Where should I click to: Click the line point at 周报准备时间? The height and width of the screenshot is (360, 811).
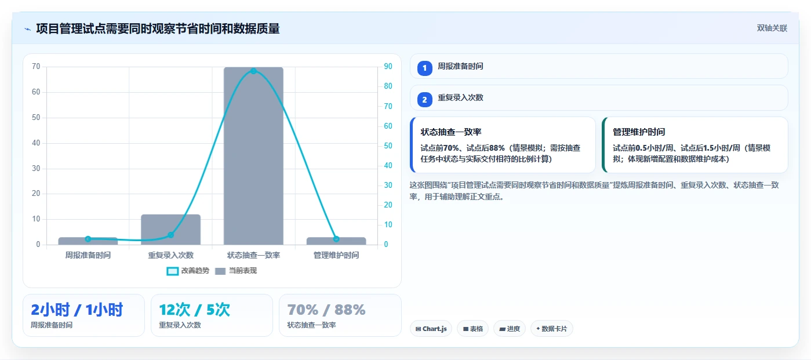pyautogui.click(x=88, y=239)
